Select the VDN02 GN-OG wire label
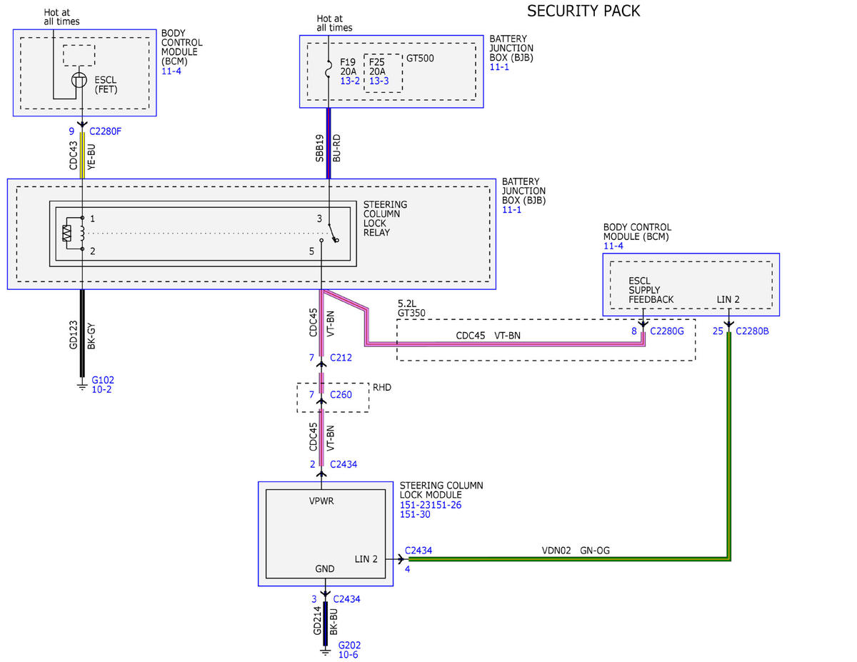857x662 pixels. tap(576, 551)
